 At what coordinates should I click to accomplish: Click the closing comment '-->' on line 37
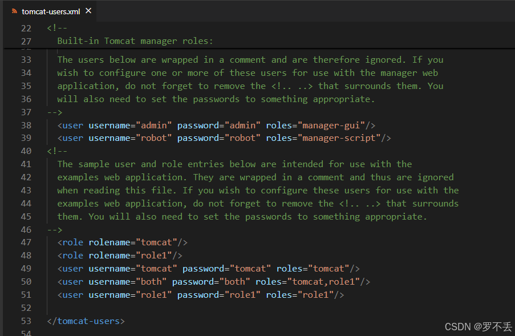click(55, 112)
